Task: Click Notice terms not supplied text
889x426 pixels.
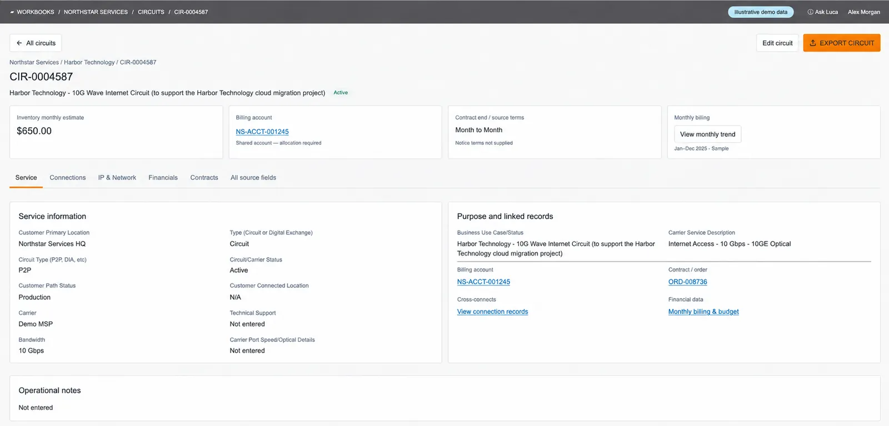Action: click(x=484, y=143)
